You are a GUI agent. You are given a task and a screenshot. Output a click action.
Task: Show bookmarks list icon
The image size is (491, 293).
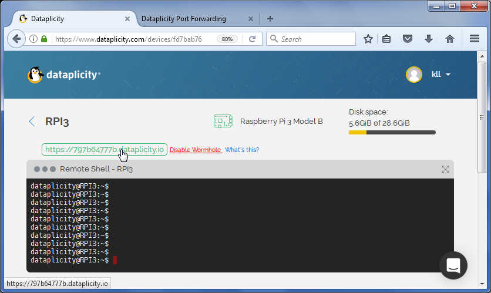point(386,39)
